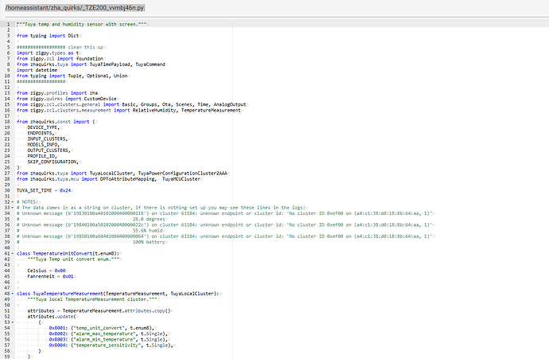Click the 'clean this up' comment line
Screen dimensions: 549x359
(60, 47)
